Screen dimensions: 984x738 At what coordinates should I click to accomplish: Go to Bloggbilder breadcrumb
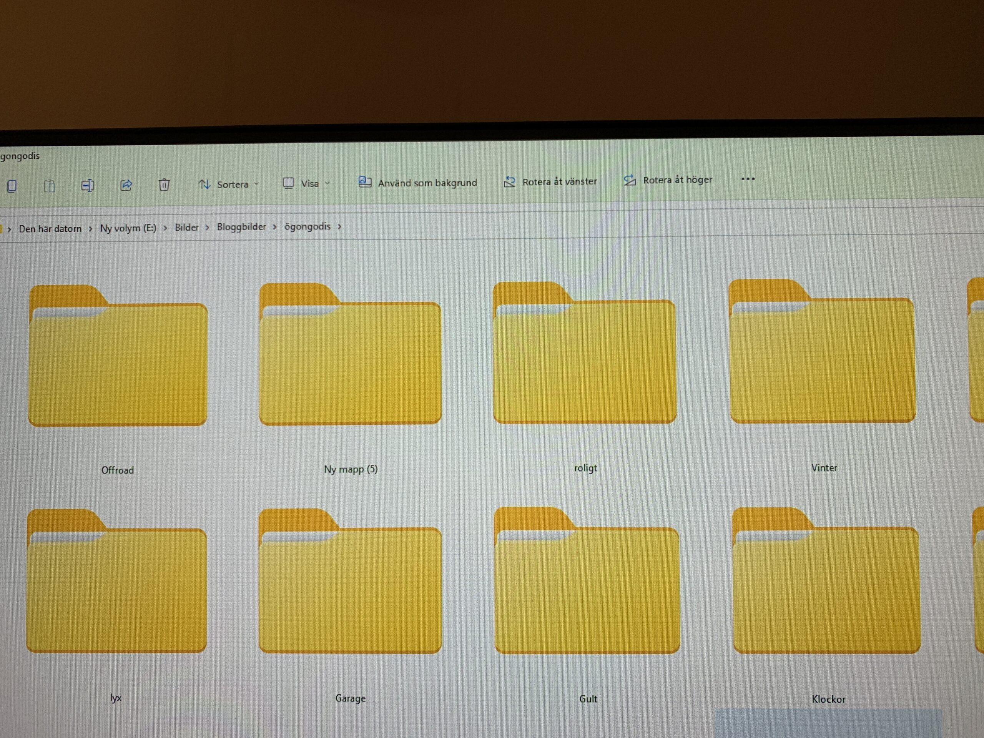coord(241,227)
